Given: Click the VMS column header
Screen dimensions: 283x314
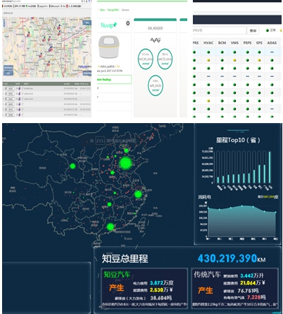Looking at the screenshot, I should (x=235, y=43).
